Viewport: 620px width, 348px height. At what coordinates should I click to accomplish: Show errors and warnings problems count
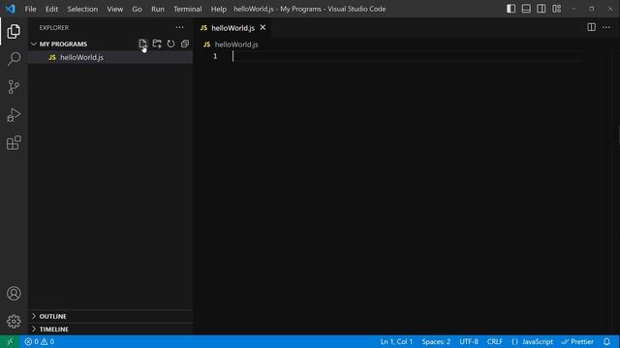point(39,341)
